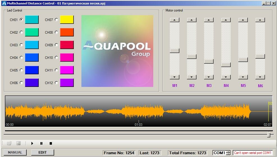Click the M6 slider up arrow

click(x=260, y=20)
